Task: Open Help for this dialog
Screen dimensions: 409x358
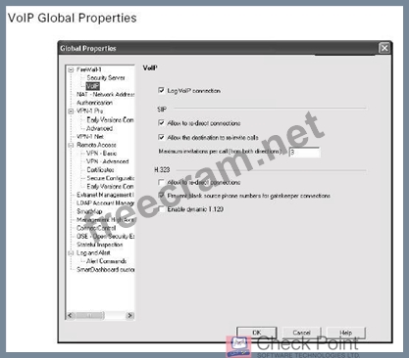Action: [345, 333]
